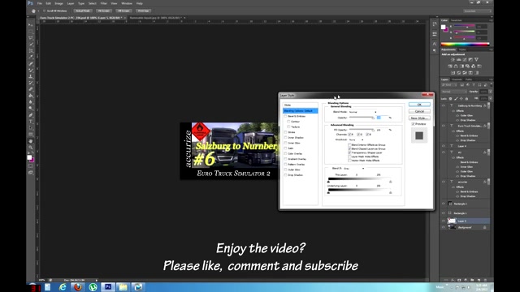The image size is (520, 292).
Task: Select the Pen tool
Action: 31,115
